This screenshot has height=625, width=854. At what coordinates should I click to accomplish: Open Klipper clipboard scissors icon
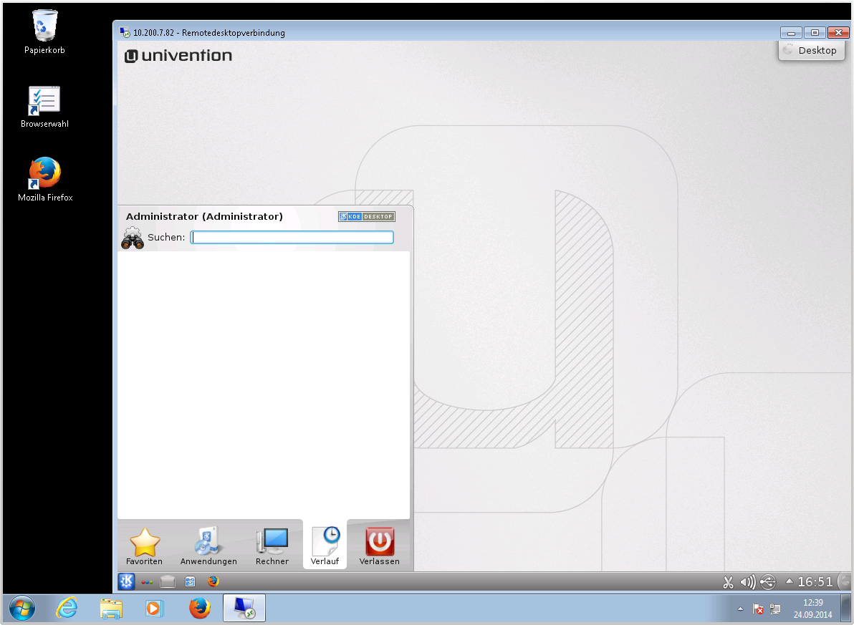729,582
